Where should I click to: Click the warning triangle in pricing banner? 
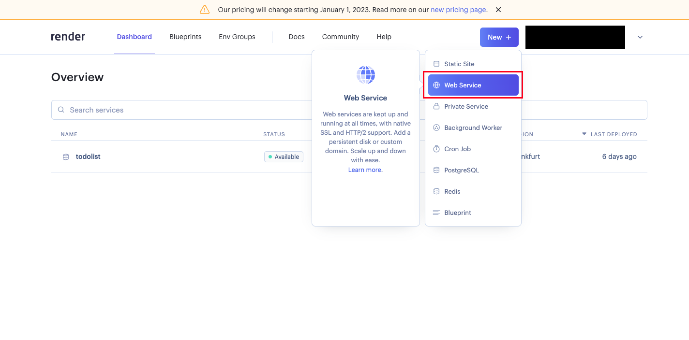coord(205,9)
